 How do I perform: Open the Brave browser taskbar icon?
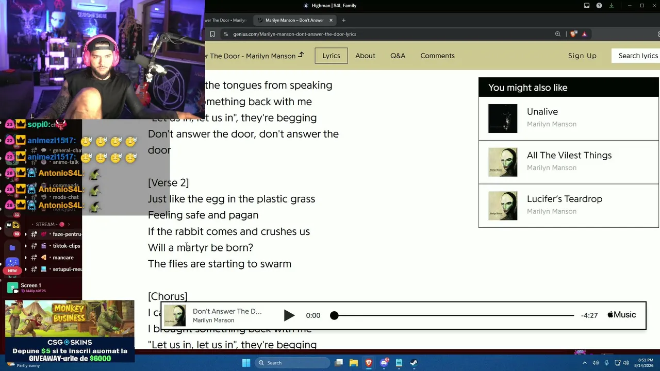click(x=369, y=363)
